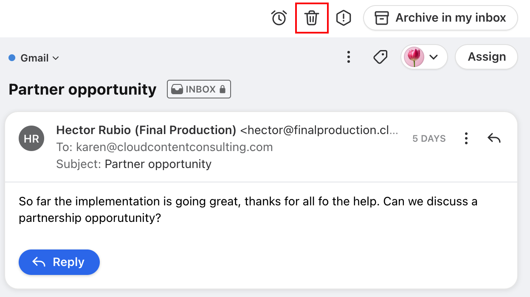Snooze the conversation with the clock icon
The width and height of the screenshot is (530, 297).
click(279, 18)
